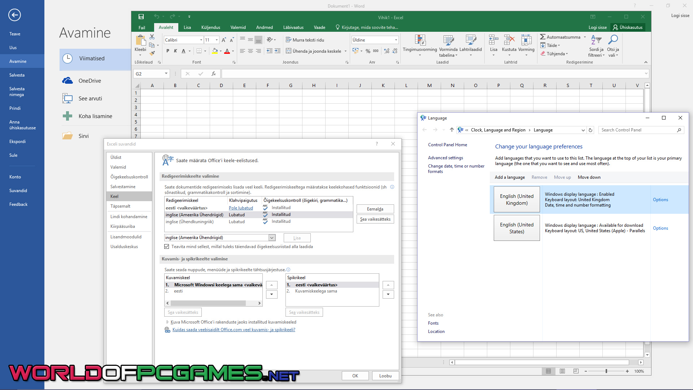Click the Save icon in Excel's quick access toolbar

click(141, 17)
